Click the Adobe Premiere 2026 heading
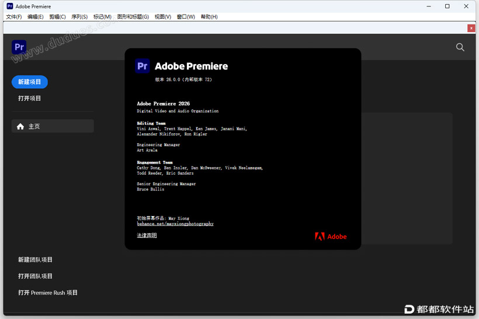Image resolution: width=479 pixels, height=319 pixels. click(x=164, y=104)
